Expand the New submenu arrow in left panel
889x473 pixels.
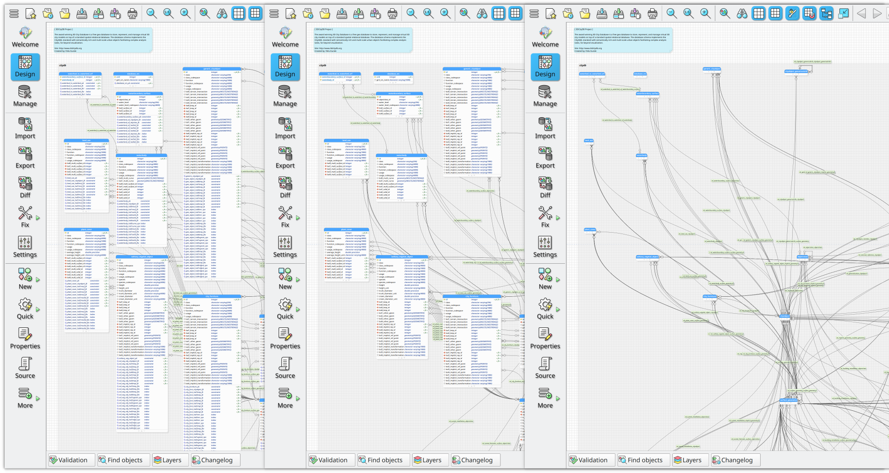tap(38, 280)
